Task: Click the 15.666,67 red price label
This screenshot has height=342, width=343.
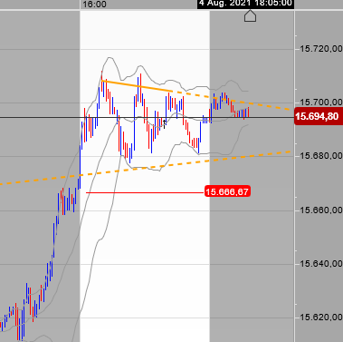Action: click(x=227, y=191)
